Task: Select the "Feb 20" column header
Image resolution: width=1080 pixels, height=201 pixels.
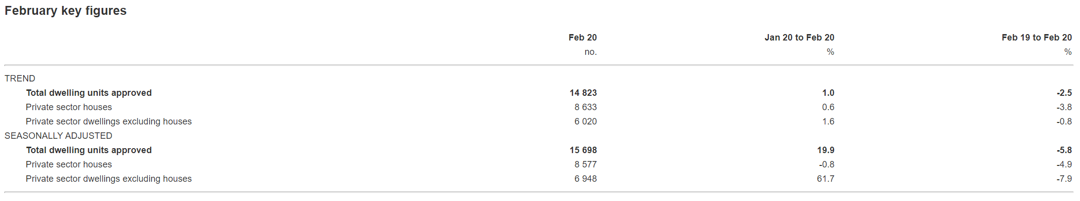Action: coord(582,38)
